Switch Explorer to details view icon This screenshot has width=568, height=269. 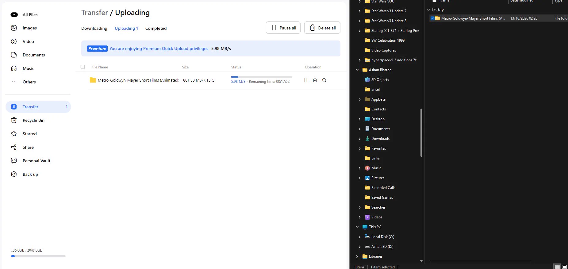[557, 267]
